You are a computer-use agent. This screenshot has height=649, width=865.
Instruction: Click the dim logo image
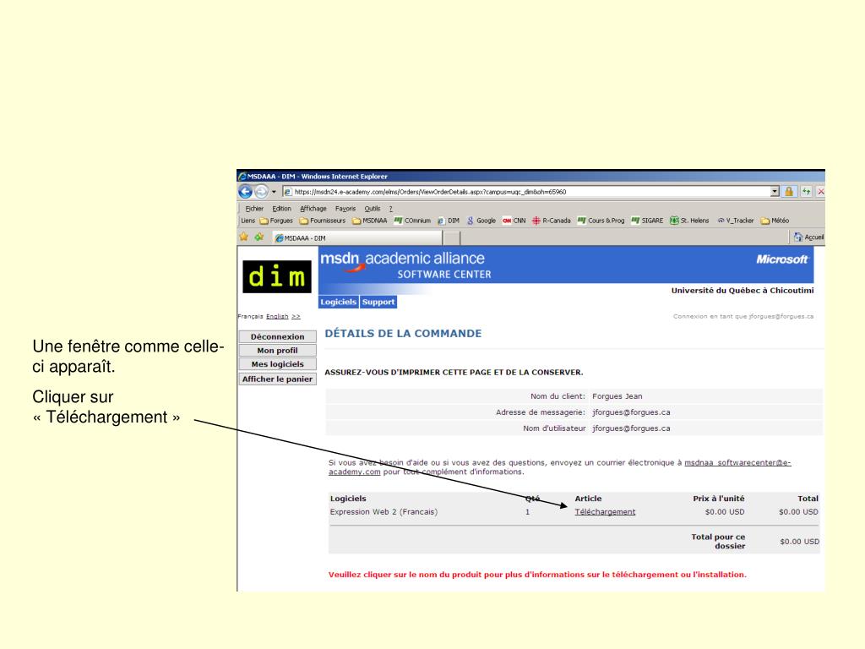[x=277, y=276]
